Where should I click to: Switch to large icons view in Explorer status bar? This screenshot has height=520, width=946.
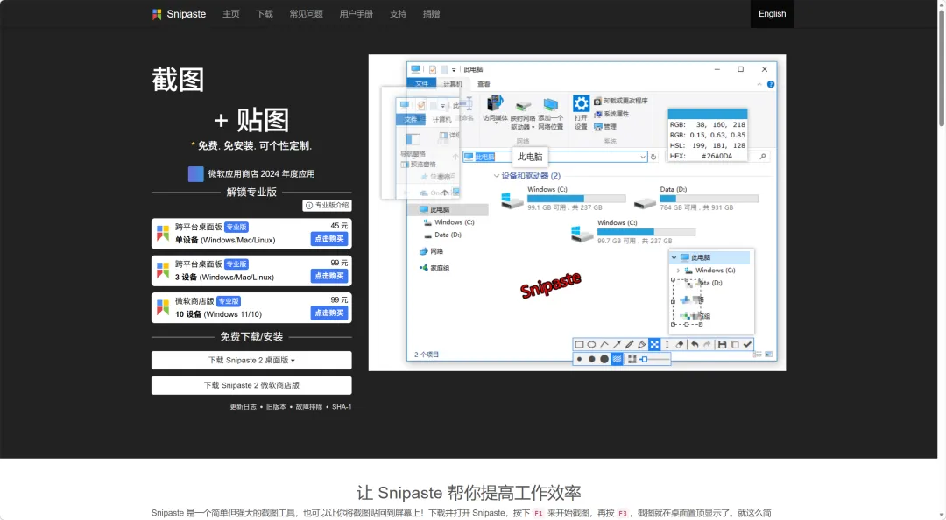[x=769, y=355]
